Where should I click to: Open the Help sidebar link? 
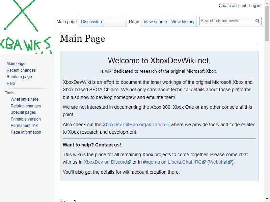pyautogui.click(x=11, y=83)
